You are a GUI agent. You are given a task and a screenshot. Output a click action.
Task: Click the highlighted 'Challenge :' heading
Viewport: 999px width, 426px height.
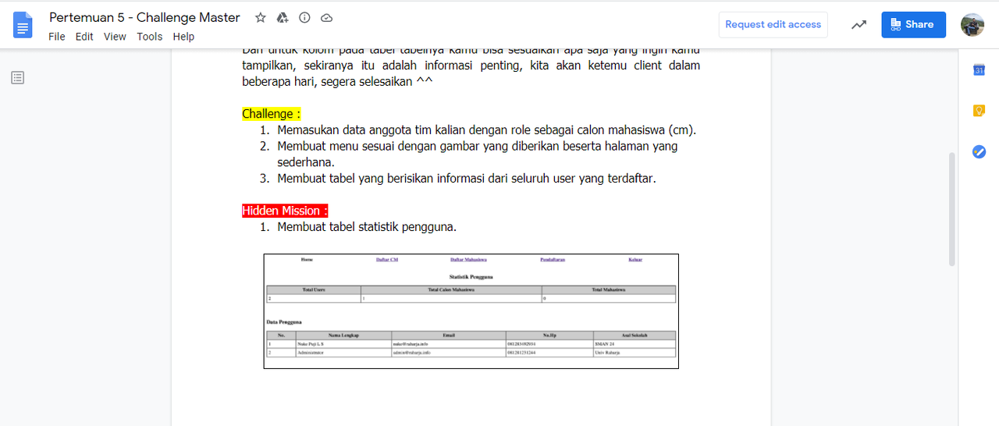point(272,114)
